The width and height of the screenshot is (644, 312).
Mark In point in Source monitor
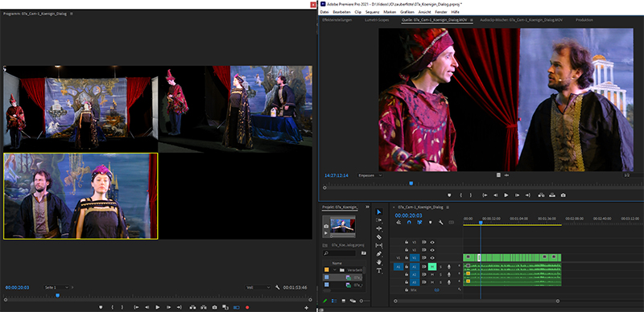coord(460,195)
